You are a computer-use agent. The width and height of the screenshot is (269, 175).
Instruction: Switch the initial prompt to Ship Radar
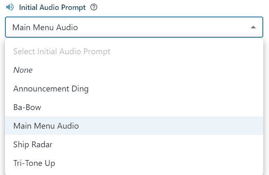33,144
